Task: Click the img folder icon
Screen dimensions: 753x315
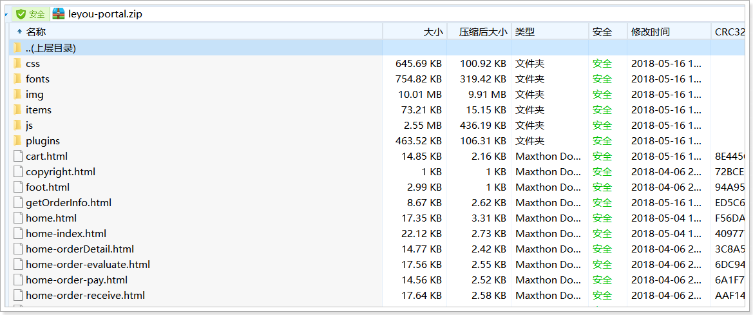Action: point(17,94)
